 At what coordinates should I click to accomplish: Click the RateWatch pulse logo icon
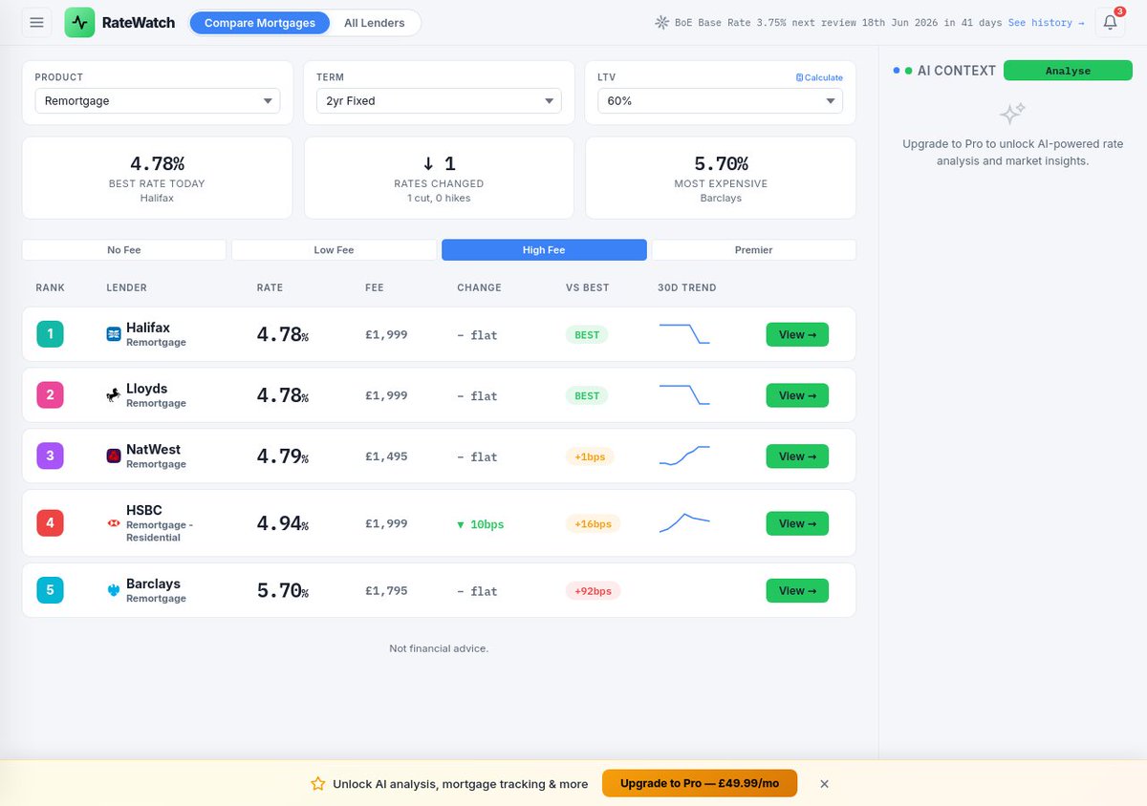point(79,22)
